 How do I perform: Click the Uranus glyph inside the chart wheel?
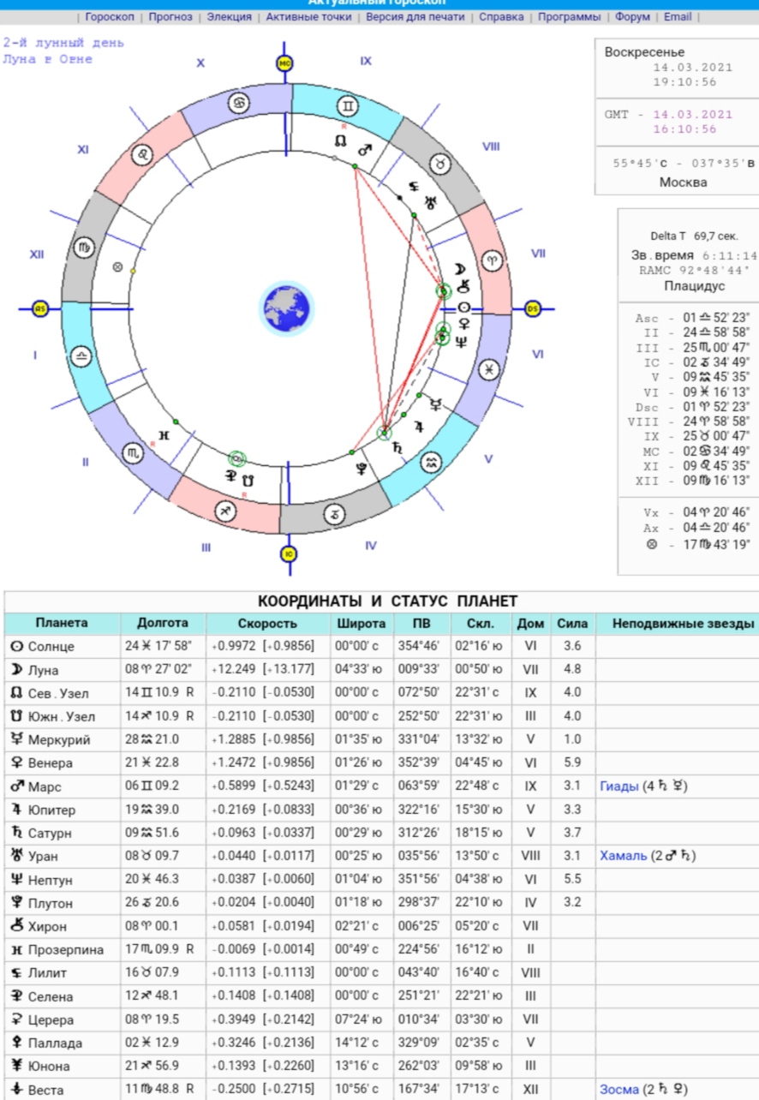pyautogui.click(x=431, y=202)
